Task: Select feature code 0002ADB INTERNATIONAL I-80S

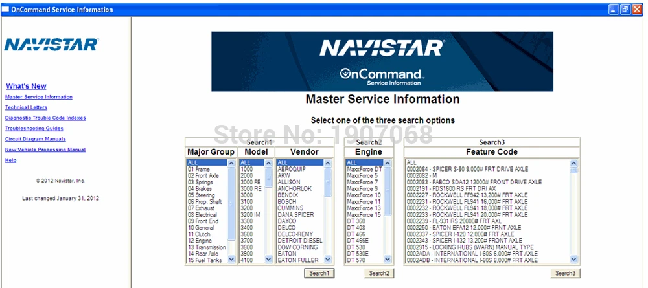Action: (x=488, y=260)
